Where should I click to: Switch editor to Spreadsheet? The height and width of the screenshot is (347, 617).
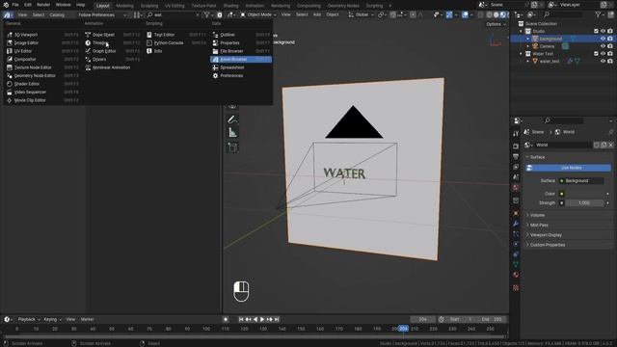tap(241, 67)
